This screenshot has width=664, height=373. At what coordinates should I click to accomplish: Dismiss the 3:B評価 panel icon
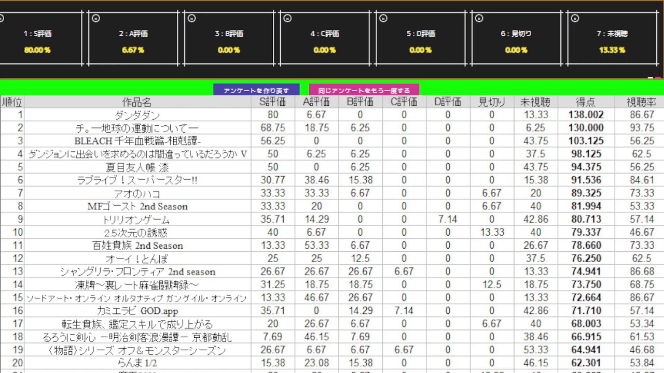click(191, 18)
